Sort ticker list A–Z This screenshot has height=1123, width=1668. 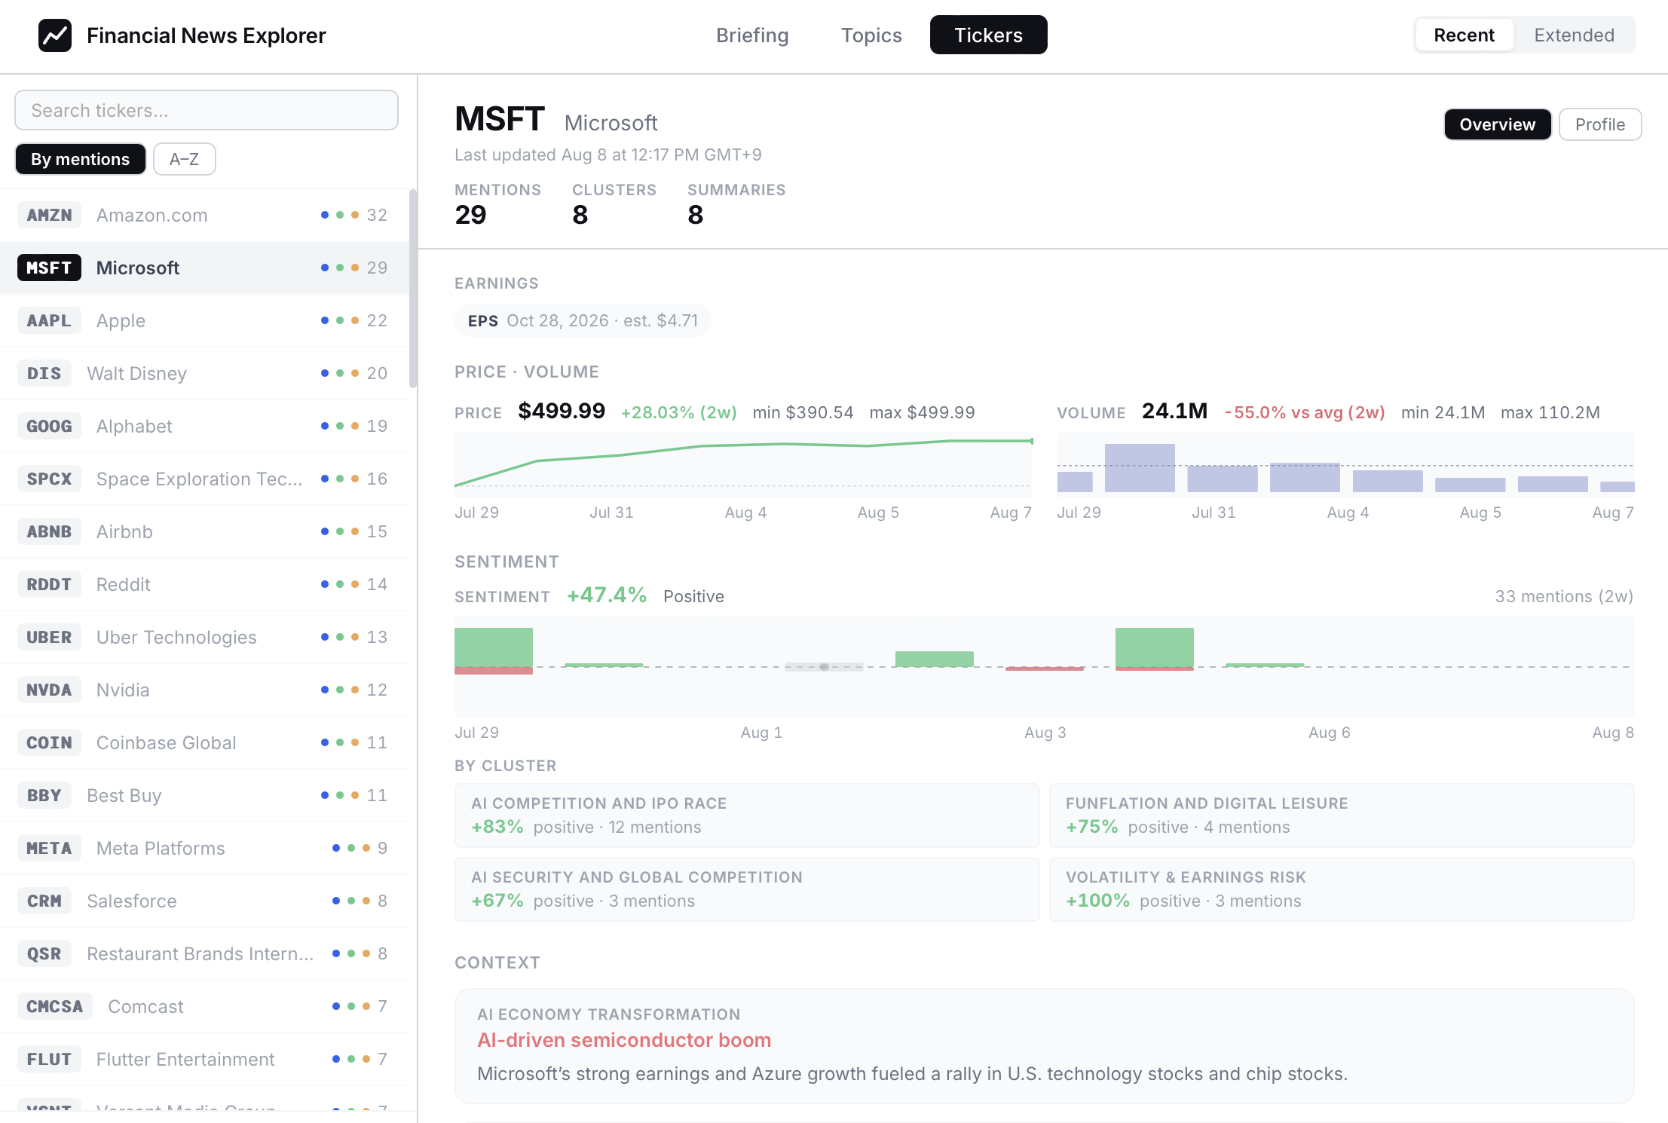pyautogui.click(x=185, y=159)
